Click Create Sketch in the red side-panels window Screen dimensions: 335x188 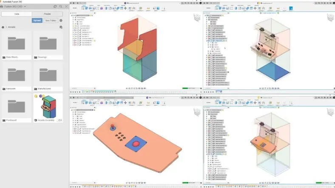pos(83,8)
